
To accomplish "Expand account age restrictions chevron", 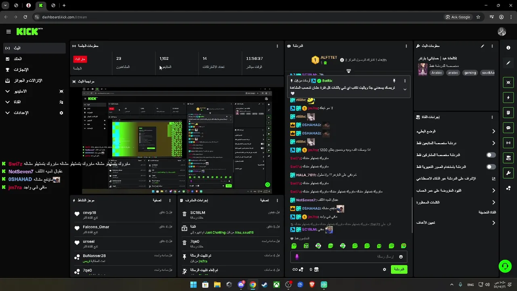I will pyautogui.click(x=493, y=190).
